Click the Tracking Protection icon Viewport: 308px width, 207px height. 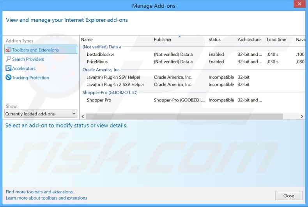tap(8, 78)
